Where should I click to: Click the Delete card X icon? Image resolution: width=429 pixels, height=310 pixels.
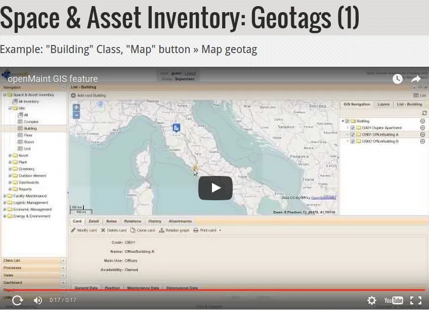(103, 230)
